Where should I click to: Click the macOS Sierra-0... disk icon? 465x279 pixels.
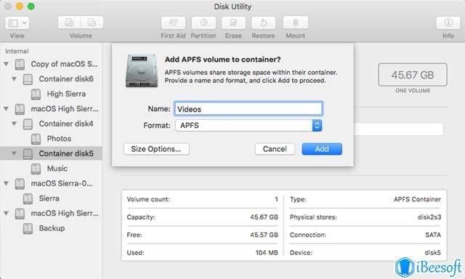(x=20, y=184)
